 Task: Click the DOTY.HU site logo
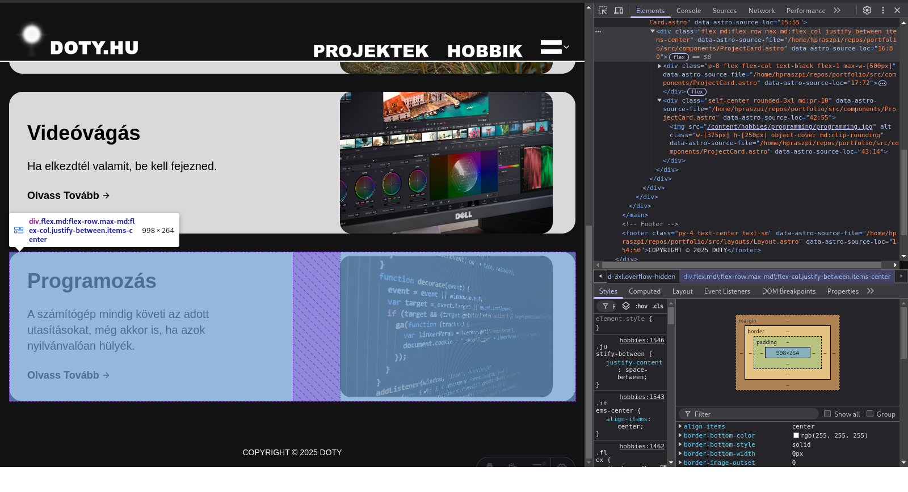tap(78, 40)
